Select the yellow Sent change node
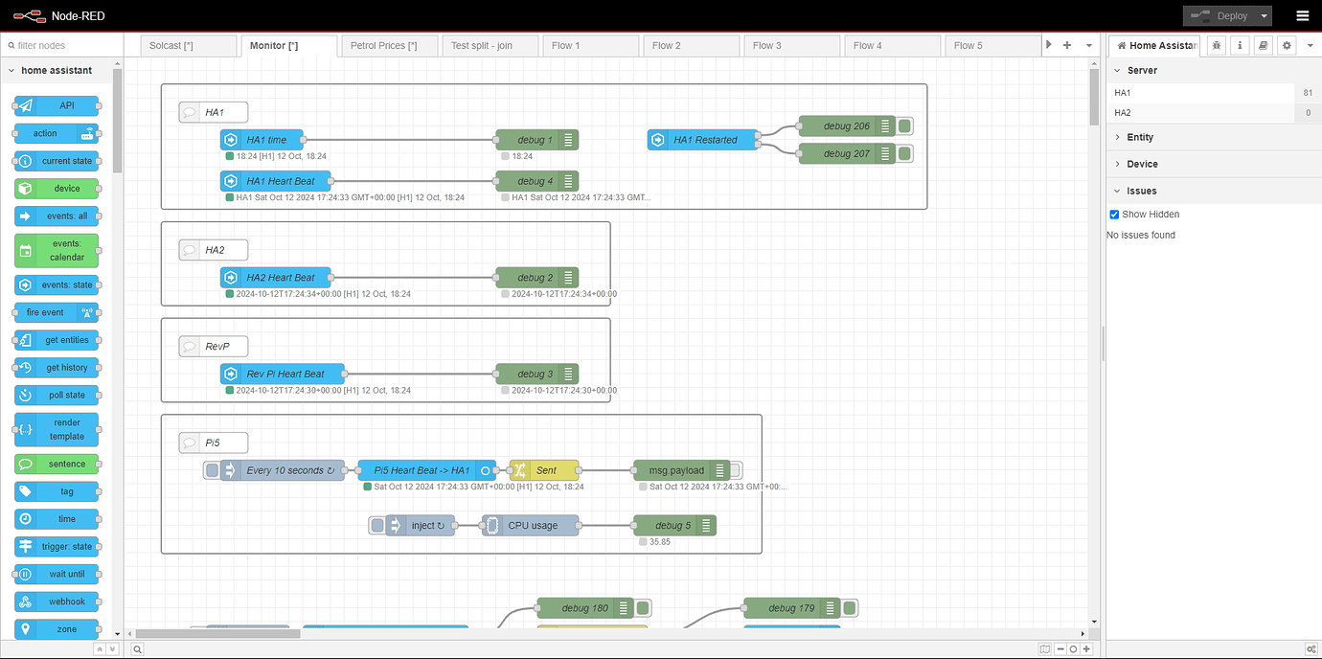 pos(544,470)
